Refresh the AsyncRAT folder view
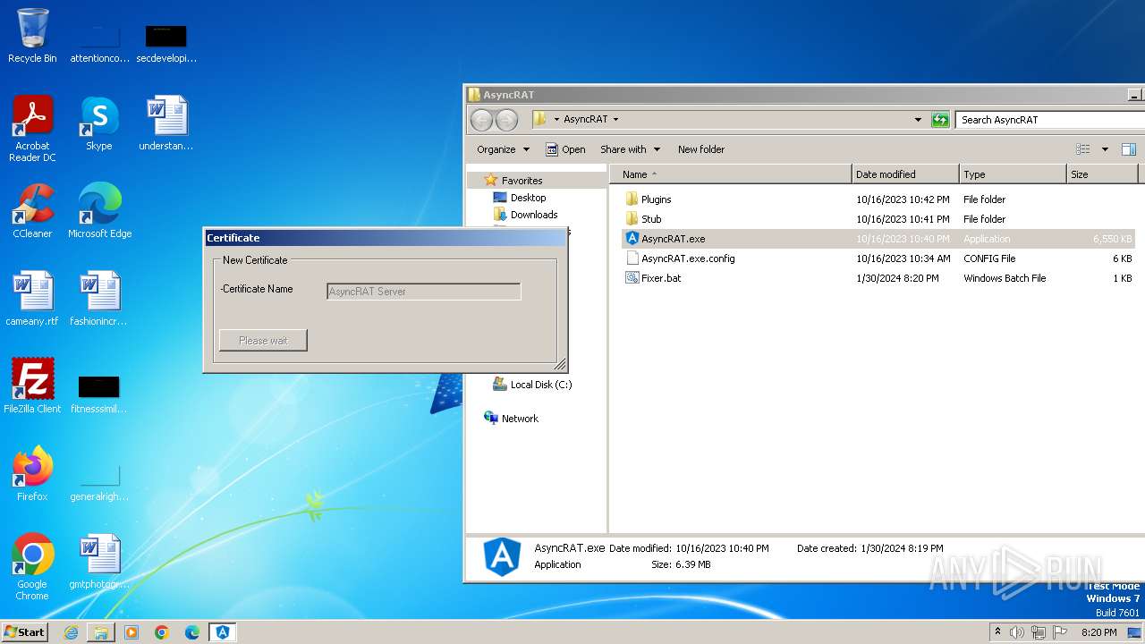Screen dimensions: 1145x644 [x=940, y=120]
